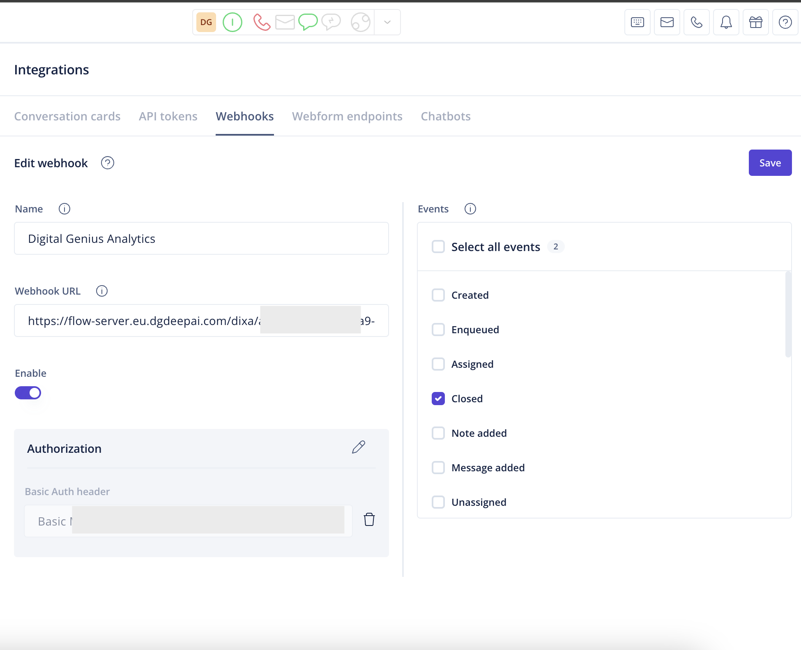Click the gray circular channel icon
The width and height of the screenshot is (801, 650).
pos(361,22)
